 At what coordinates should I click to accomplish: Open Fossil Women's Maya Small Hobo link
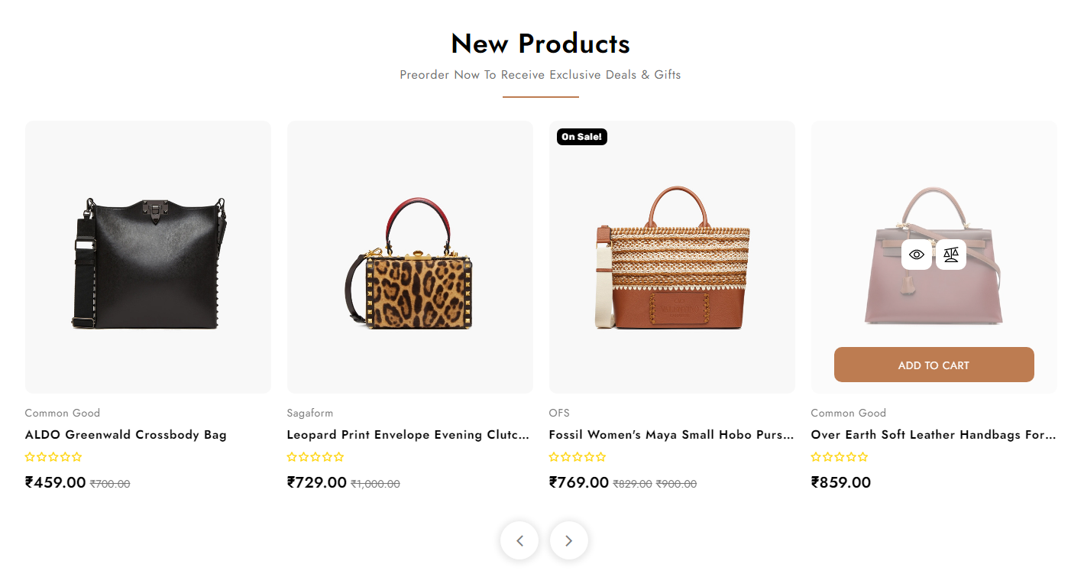point(670,435)
